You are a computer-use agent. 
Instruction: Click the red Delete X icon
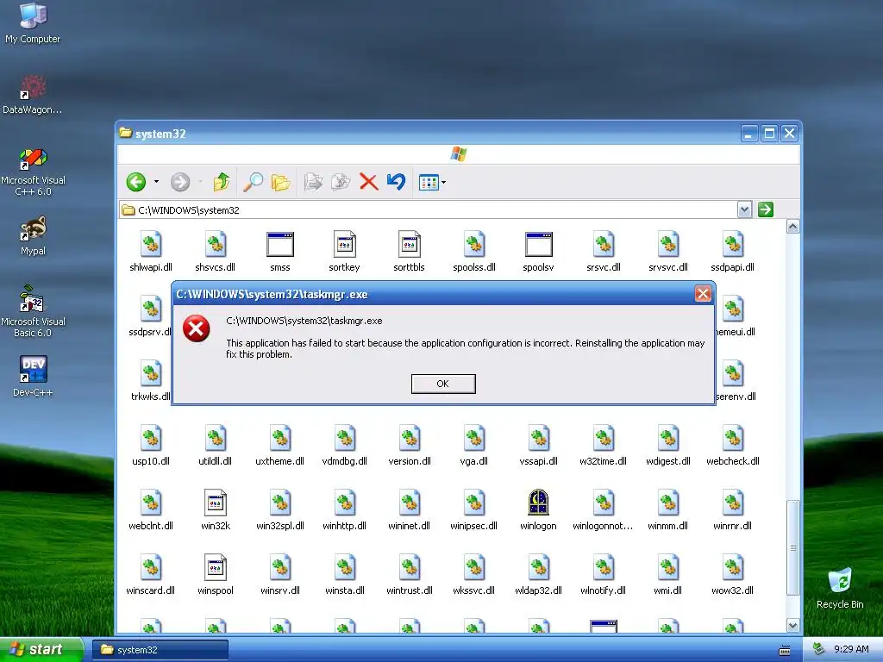(x=368, y=182)
